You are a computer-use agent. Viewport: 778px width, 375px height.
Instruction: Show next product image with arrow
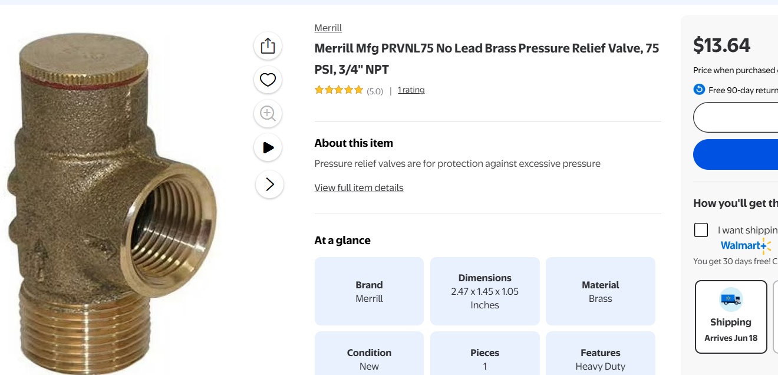[269, 185]
